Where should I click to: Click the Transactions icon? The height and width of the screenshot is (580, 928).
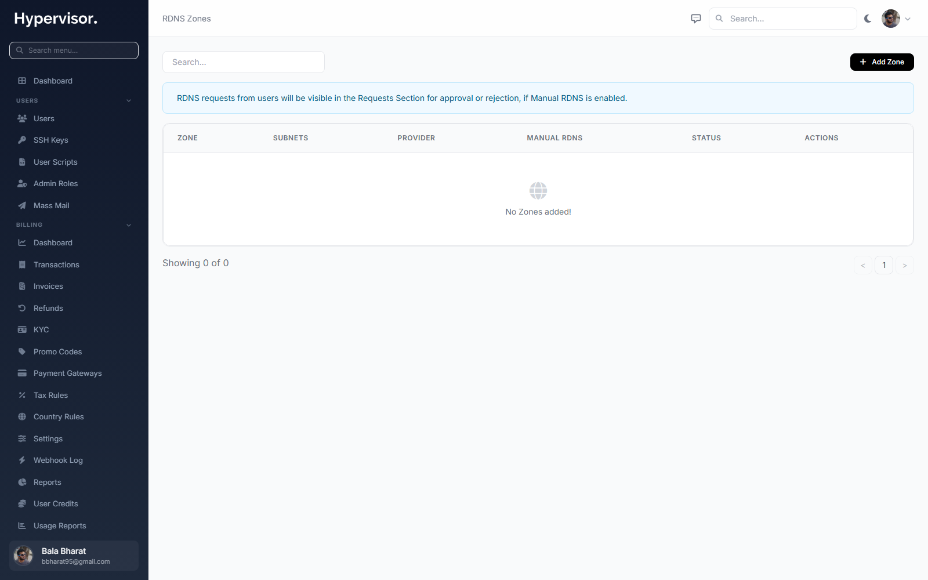tap(22, 264)
